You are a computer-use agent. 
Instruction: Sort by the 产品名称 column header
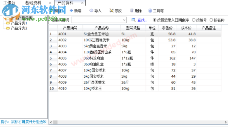(x=102, y=28)
